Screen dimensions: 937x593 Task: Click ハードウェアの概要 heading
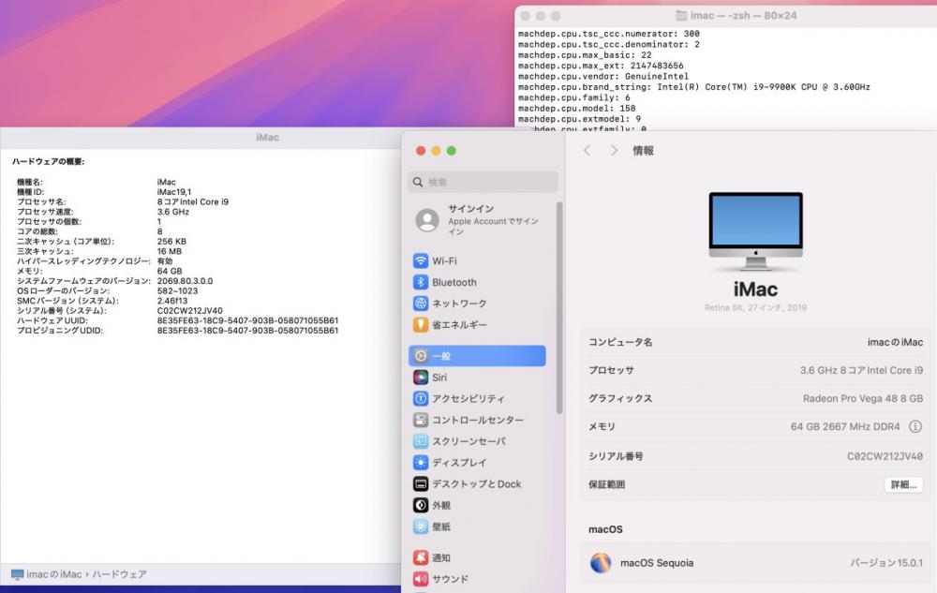[x=49, y=161]
